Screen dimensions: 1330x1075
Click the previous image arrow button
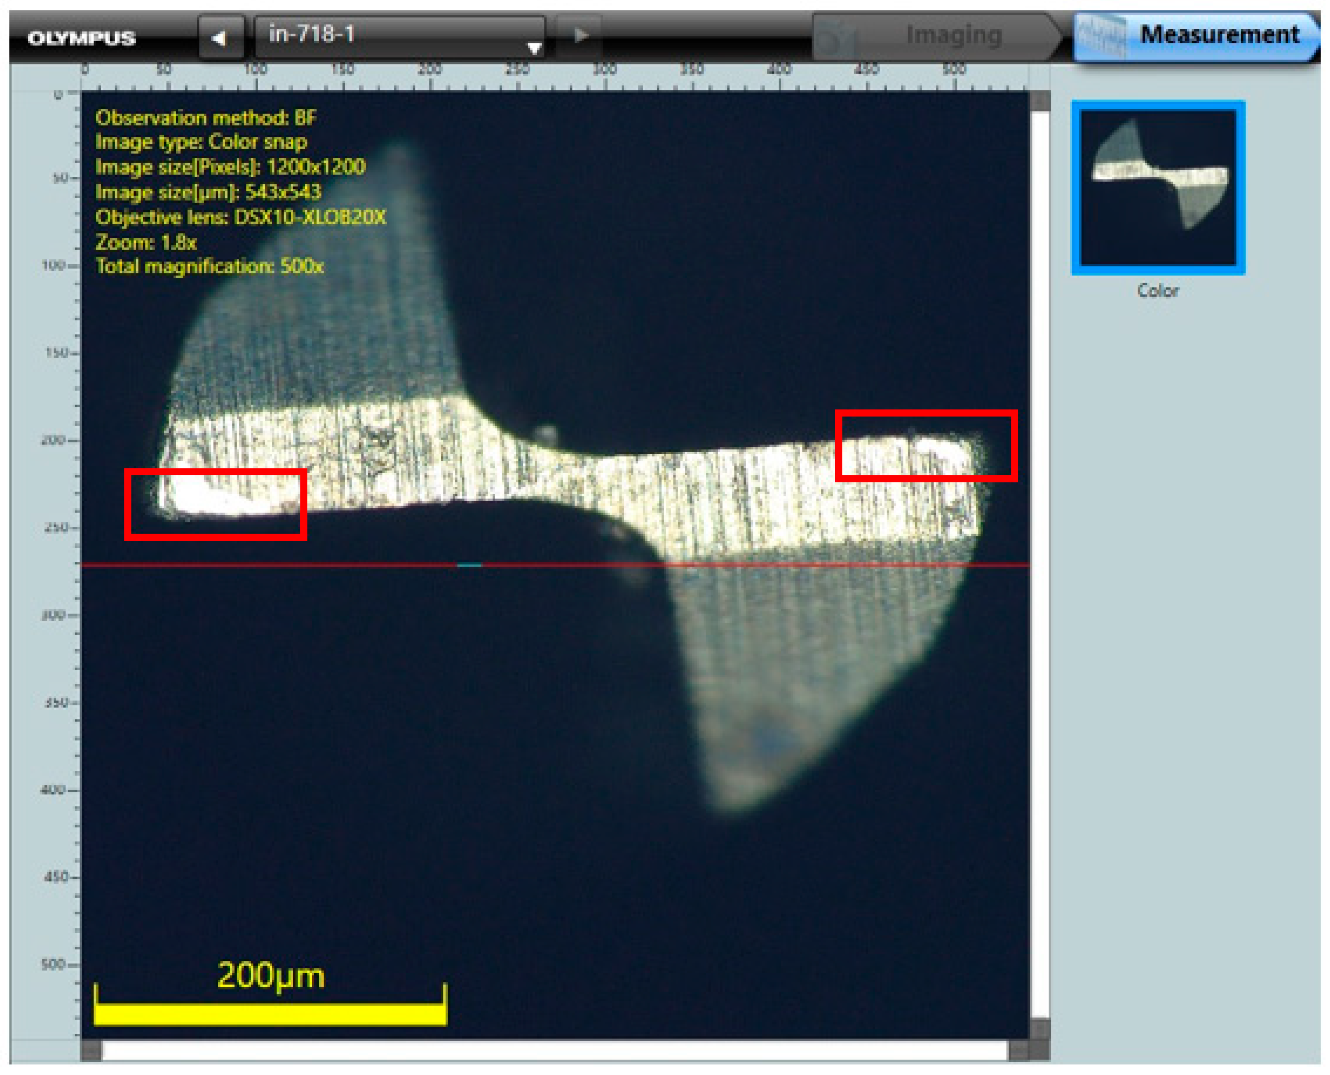tap(219, 38)
